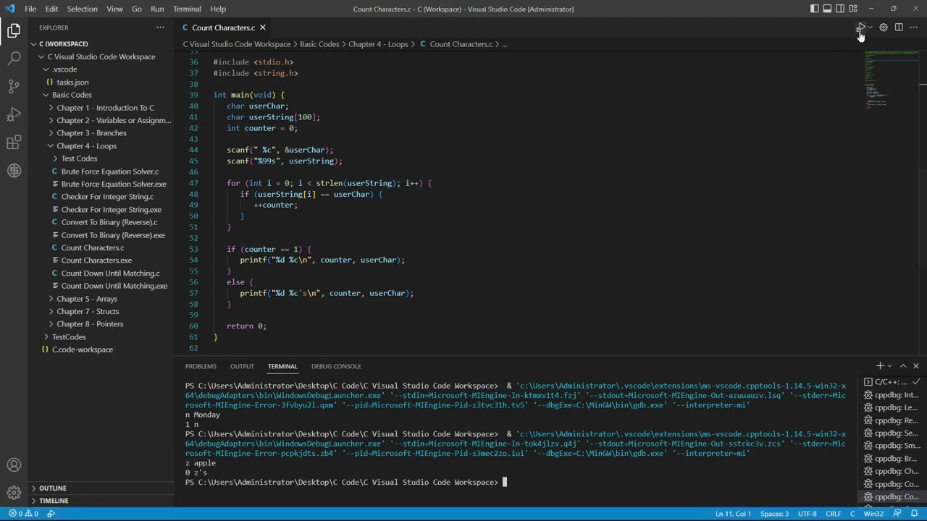Click the Run or Debug play icon

[x=860, y=27]
